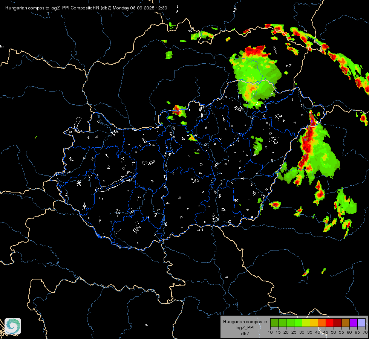Select the 65–70 dBZ lavender legend swatch
The height and width of the screenshot is (339, 369).
(x=361, y=322)
